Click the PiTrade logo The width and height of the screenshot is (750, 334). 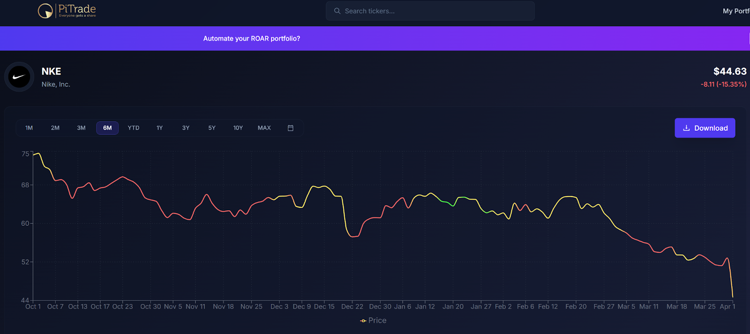click(67, 10)
